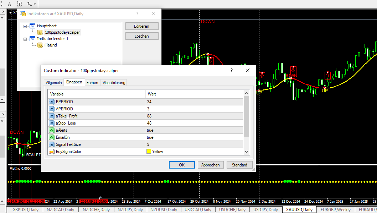
Task: Click the color icon next to BuySignalColor
Action: click(51, 152)
